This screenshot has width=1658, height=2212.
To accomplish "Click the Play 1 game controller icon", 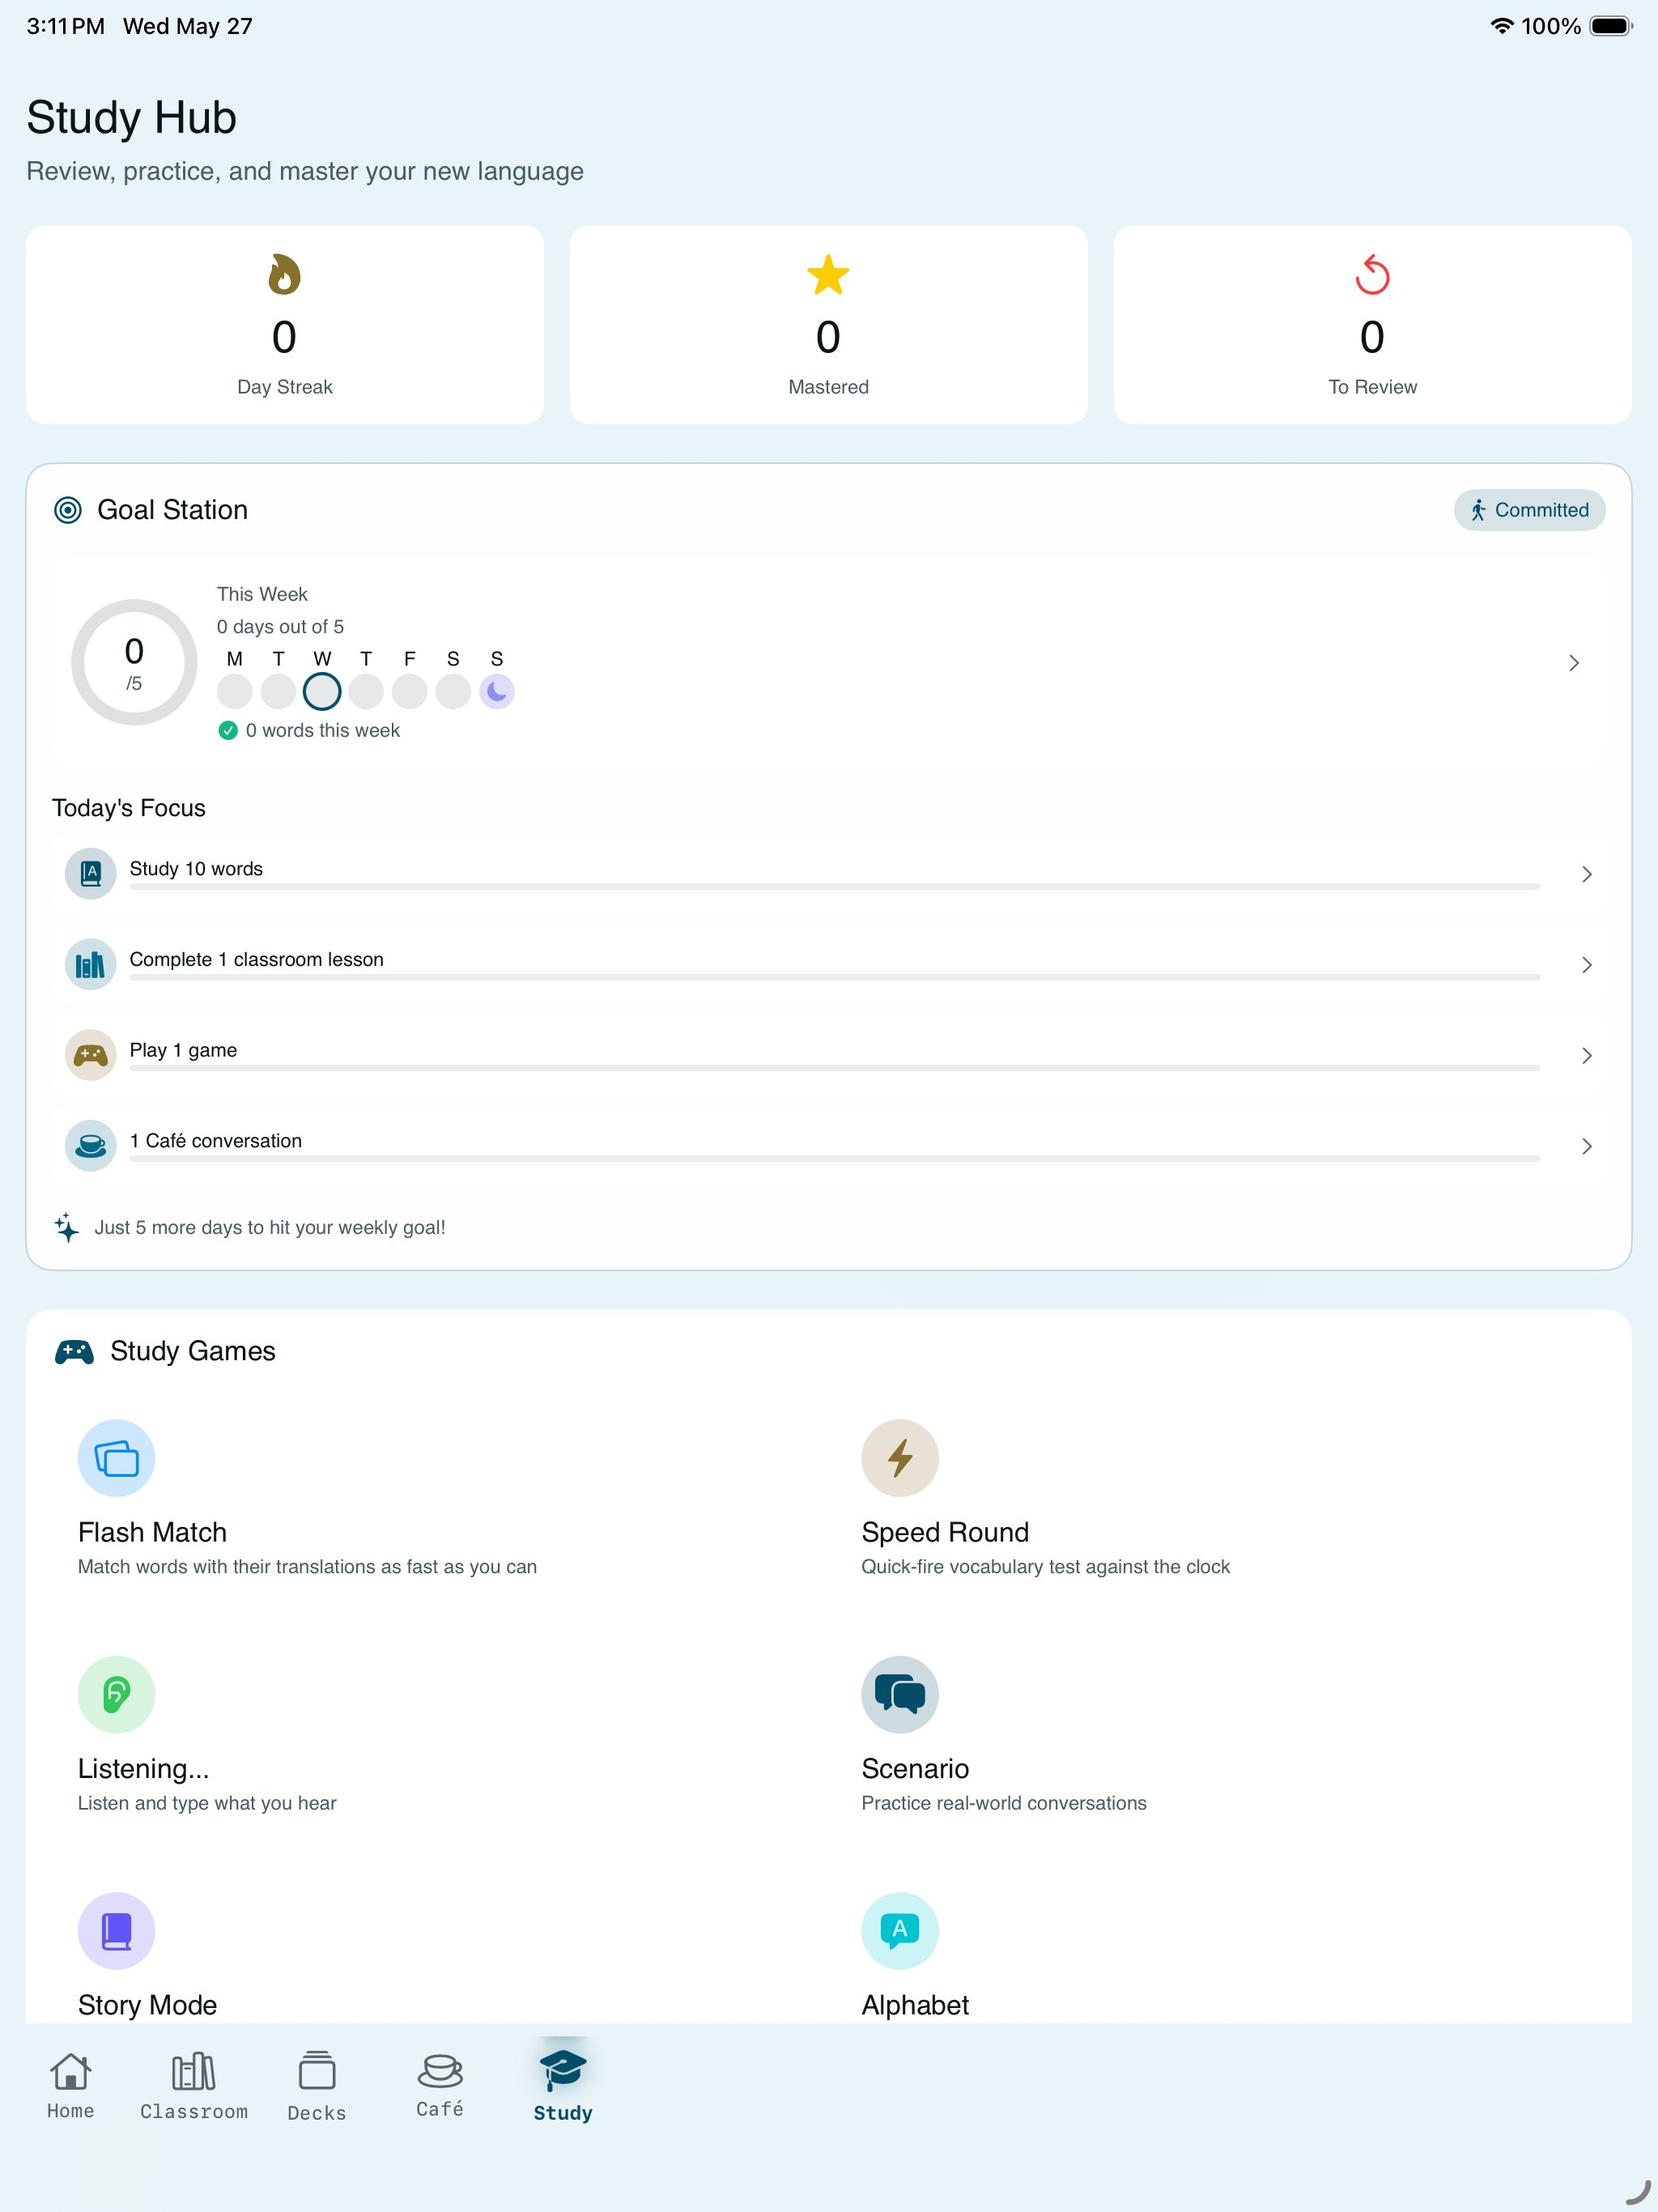I will point(91,1055).
